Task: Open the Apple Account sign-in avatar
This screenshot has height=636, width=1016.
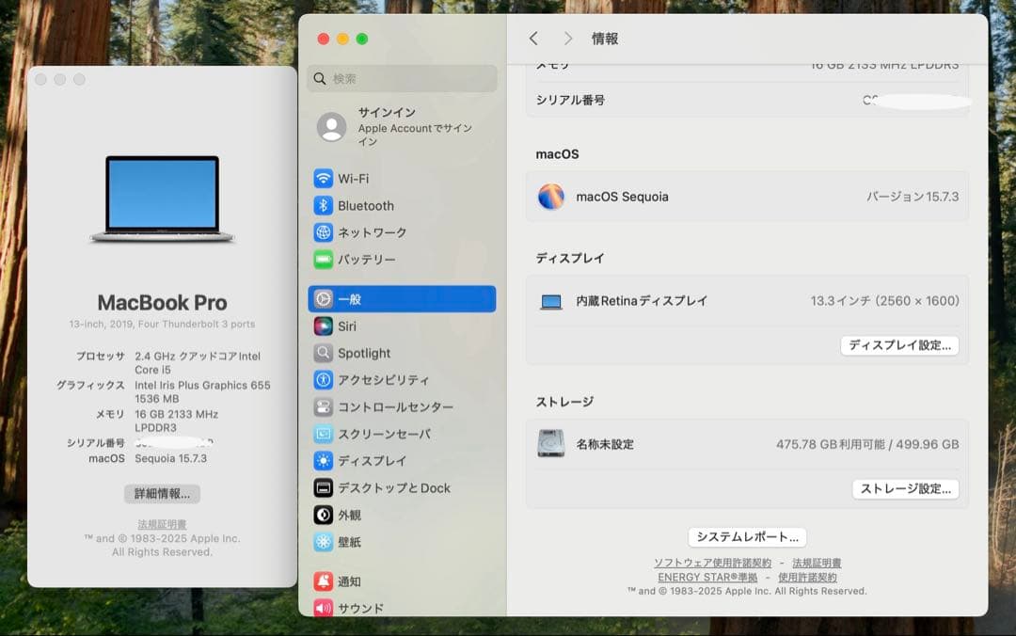Action: pyautogui.click(x=331, y=127)
